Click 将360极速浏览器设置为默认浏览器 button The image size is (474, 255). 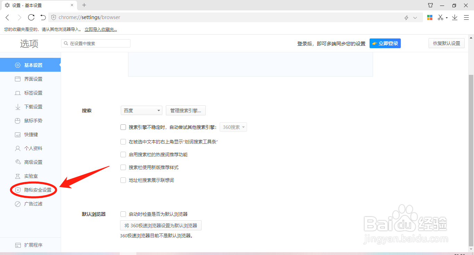click(x=161, y=226)
